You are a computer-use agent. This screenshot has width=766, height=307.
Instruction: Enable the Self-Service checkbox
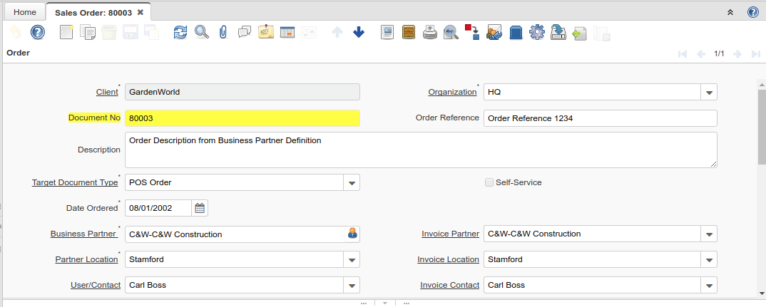[489, 182]
